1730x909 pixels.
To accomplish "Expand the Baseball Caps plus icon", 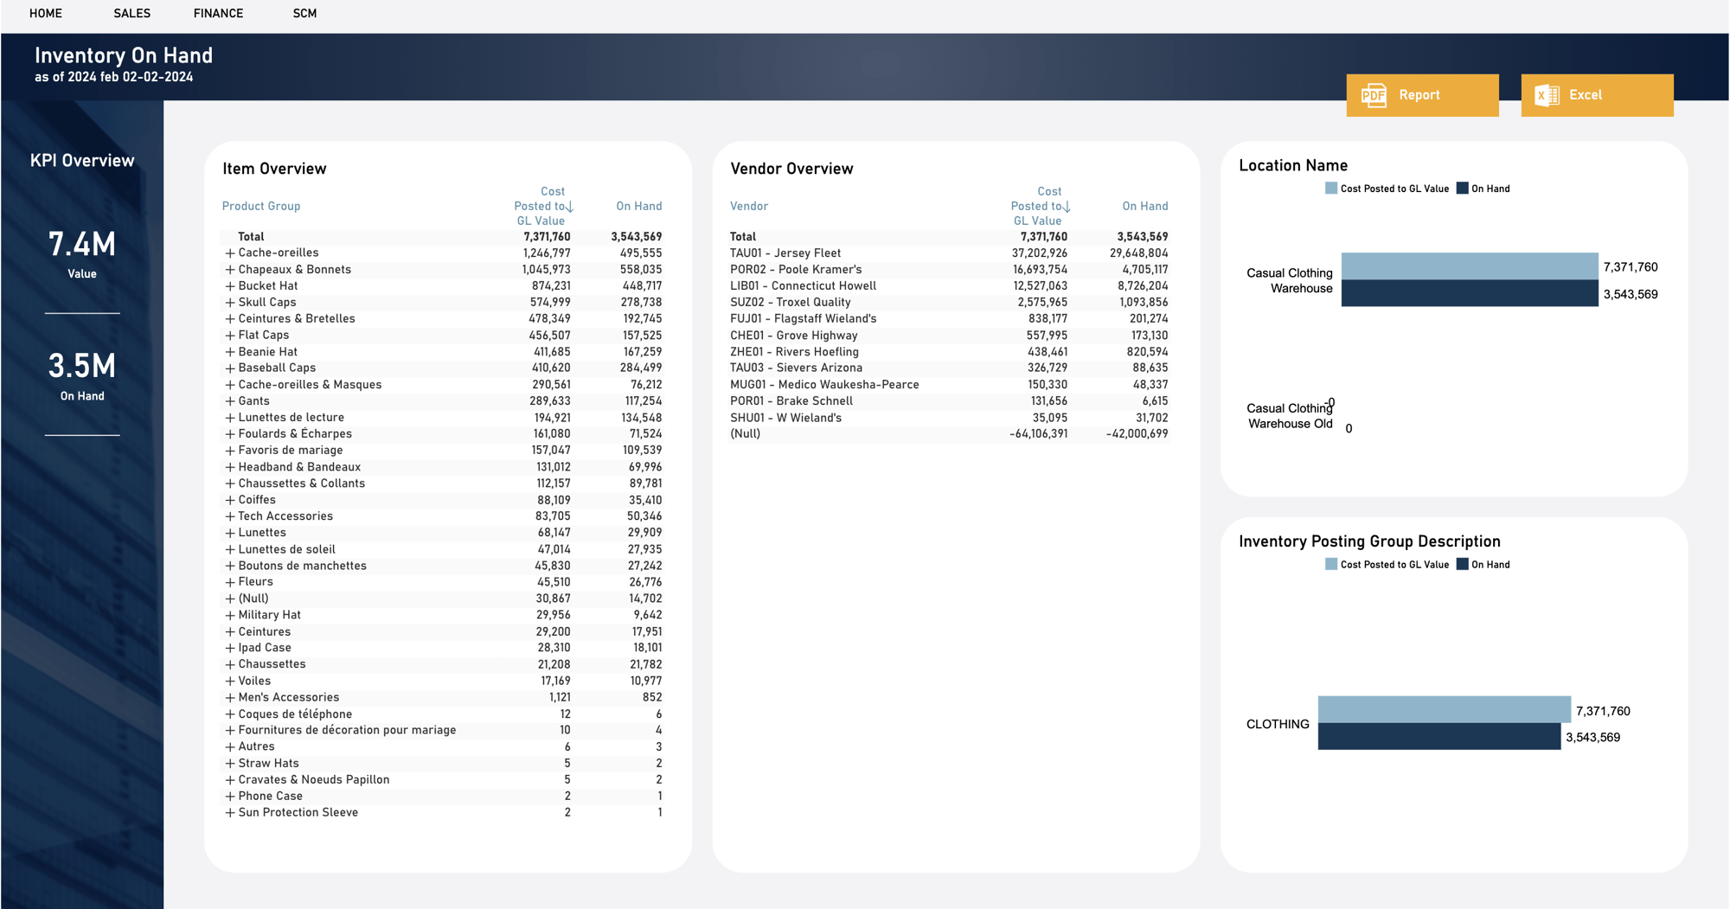I will 230,368.
